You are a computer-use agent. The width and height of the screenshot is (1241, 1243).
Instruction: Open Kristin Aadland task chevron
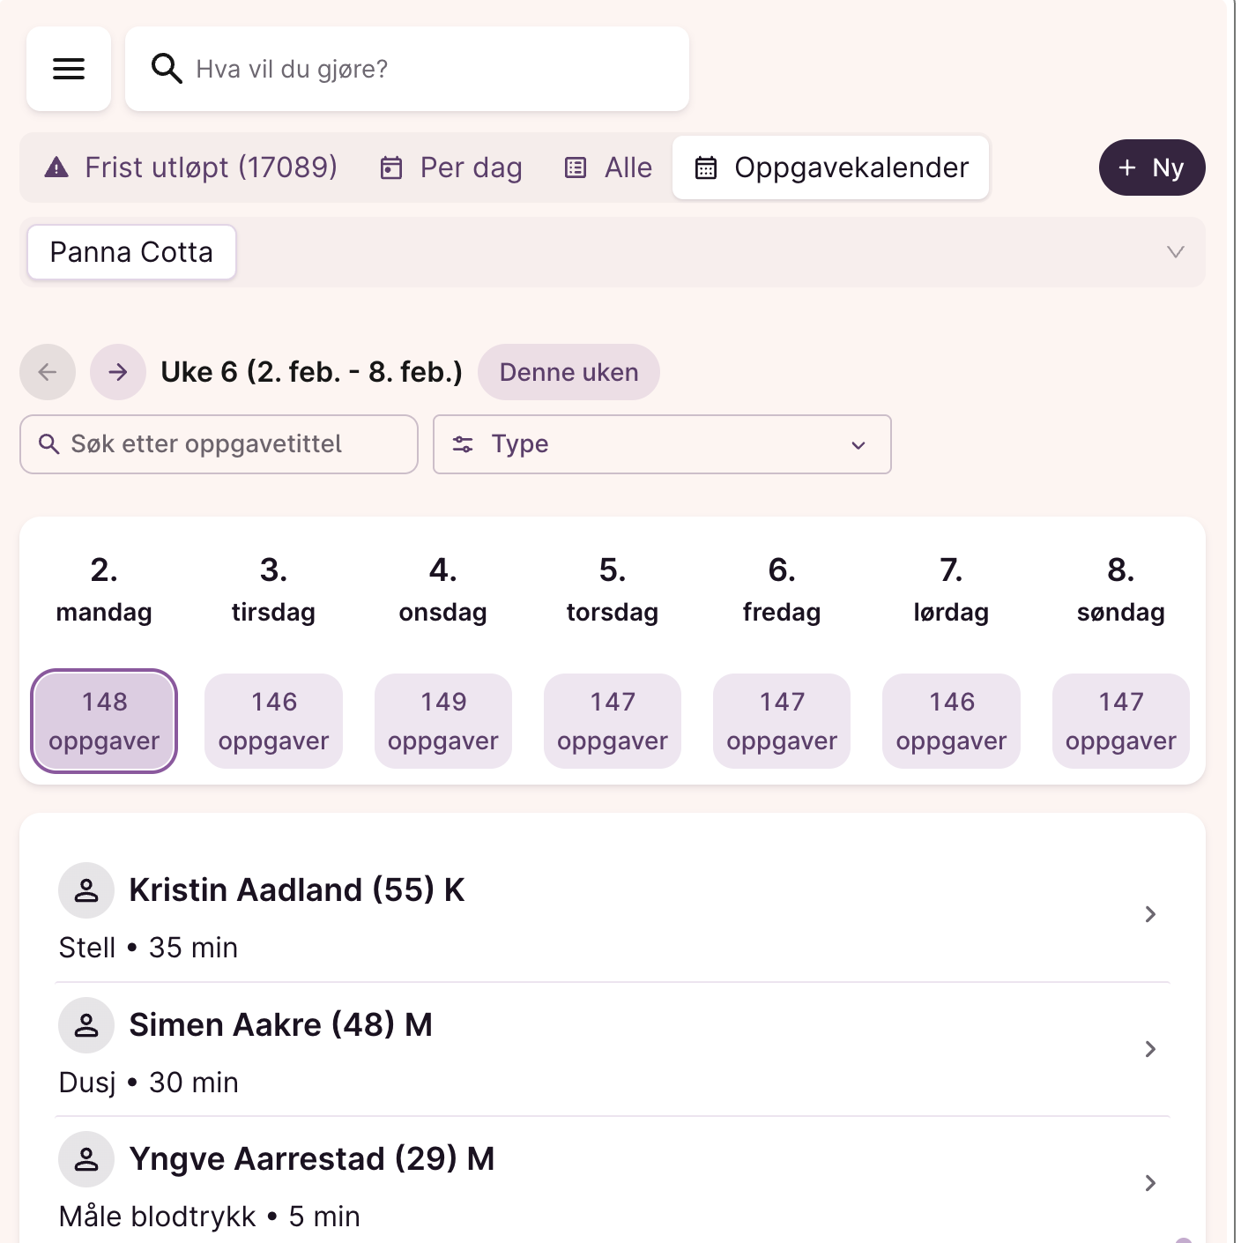(1150, 914)
